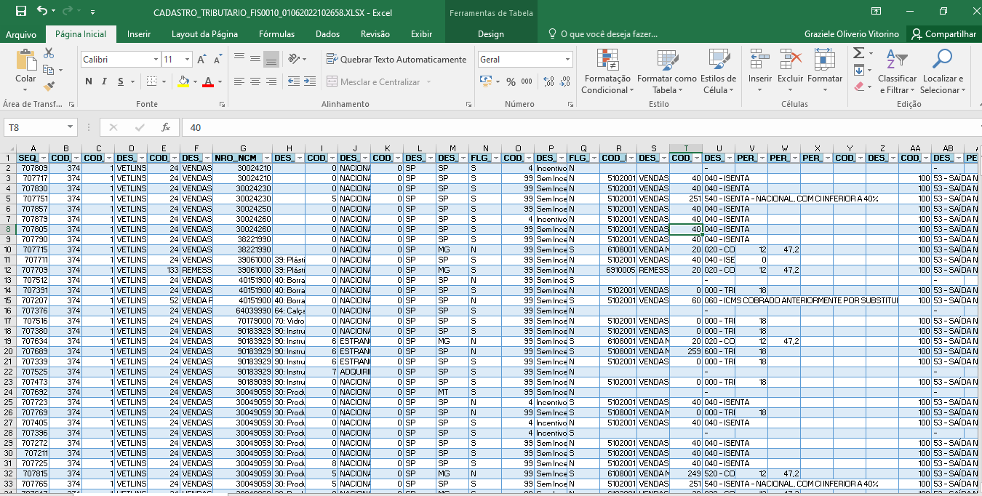Screen dimensions: 982x496
Task: Cut selection with the scissors icon
Action: click(49, 53)
